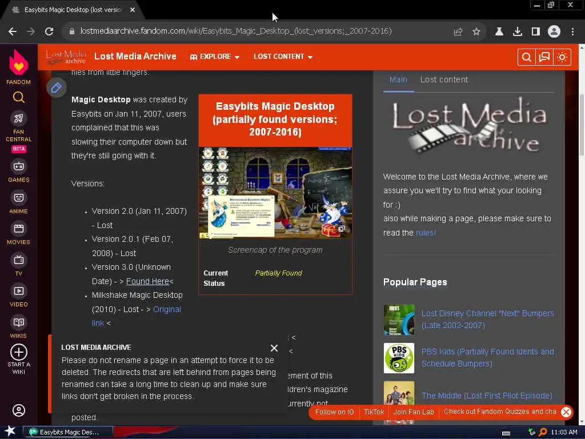Open the Movies clapperboard icon
The height and width of the screenshot is (439, 585).
tap(19, 229)
